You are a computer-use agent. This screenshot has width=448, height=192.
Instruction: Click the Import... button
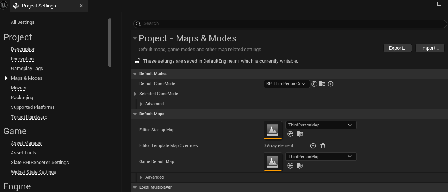click(429, 48)
